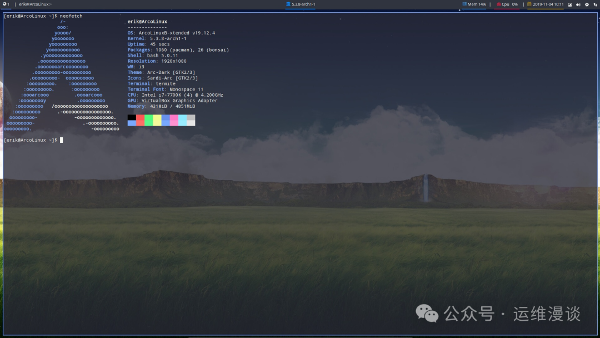Click the neofetch command text

tap(71, 16)
